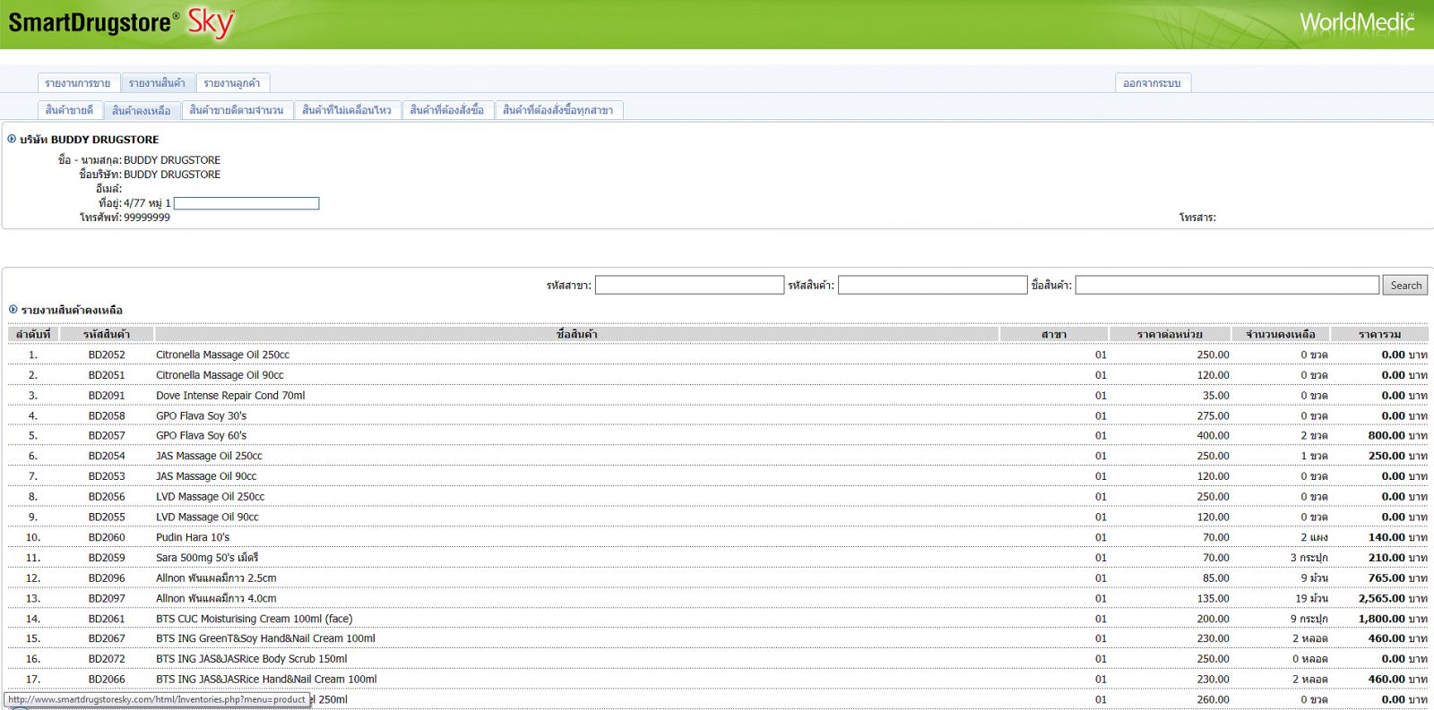Select BTS ING JAS&JASRice Hand&Nail Cream 100ml
Image resolution: width=1434 pixels, height=710 pixels.
pos(717,679)
